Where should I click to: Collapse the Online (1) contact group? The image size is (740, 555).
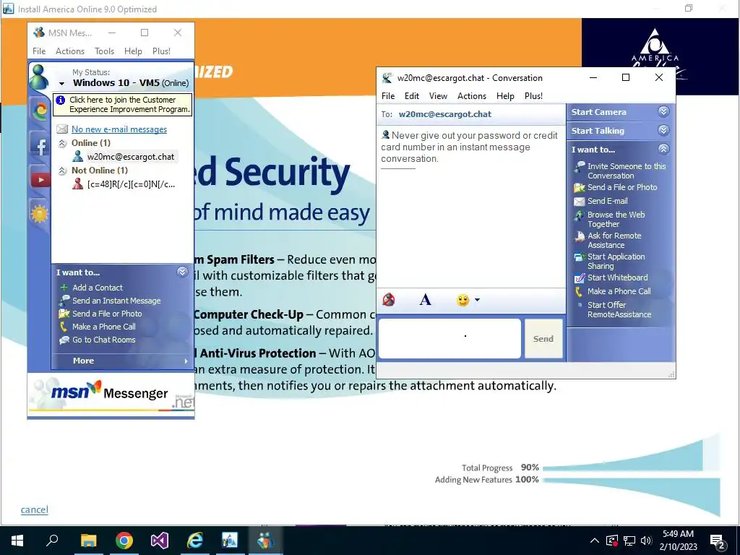(62, 143)
